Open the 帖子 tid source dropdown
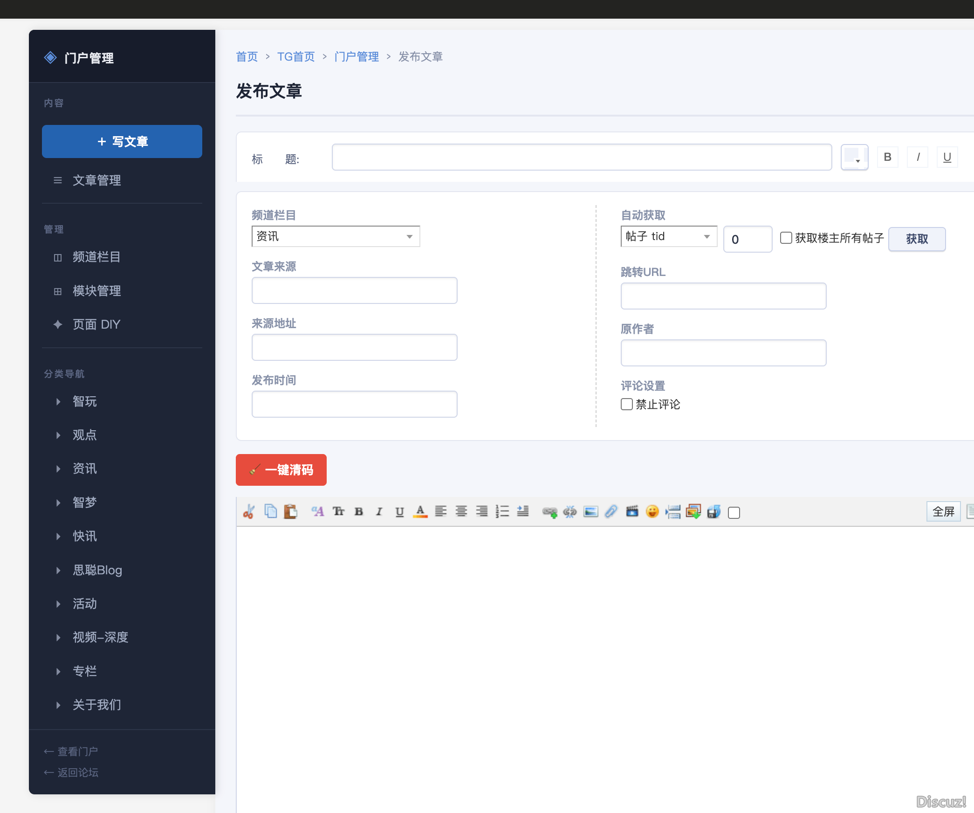Image resolution: width=974 pixels, height=813 pixels. click(x=668, y=236)
